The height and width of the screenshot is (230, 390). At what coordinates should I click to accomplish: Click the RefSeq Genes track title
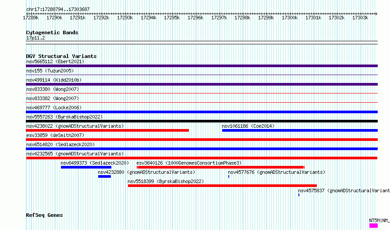pyautogui.click(x=44, y=216)
